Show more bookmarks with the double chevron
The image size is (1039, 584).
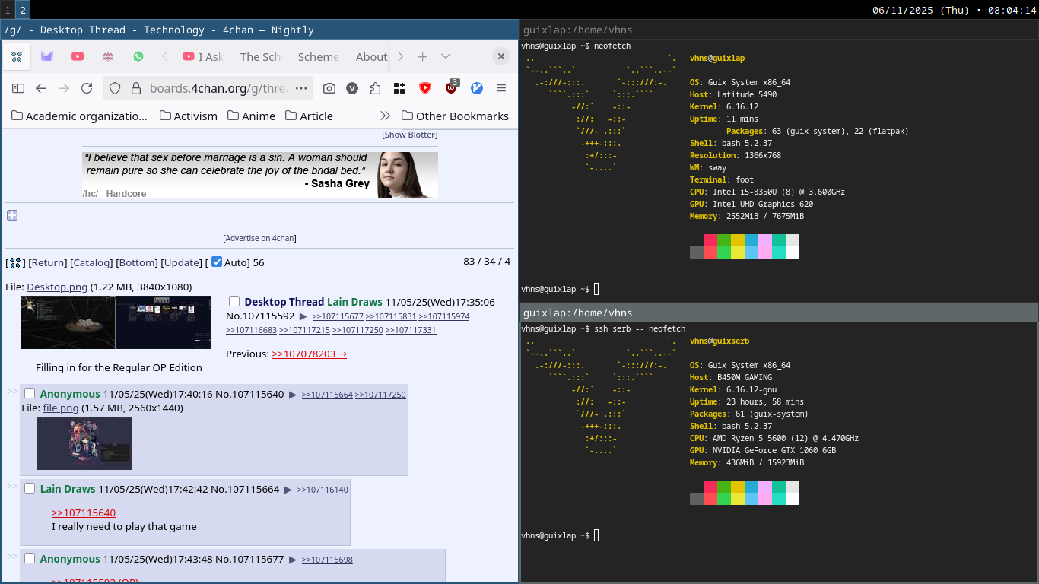(385, 116)
